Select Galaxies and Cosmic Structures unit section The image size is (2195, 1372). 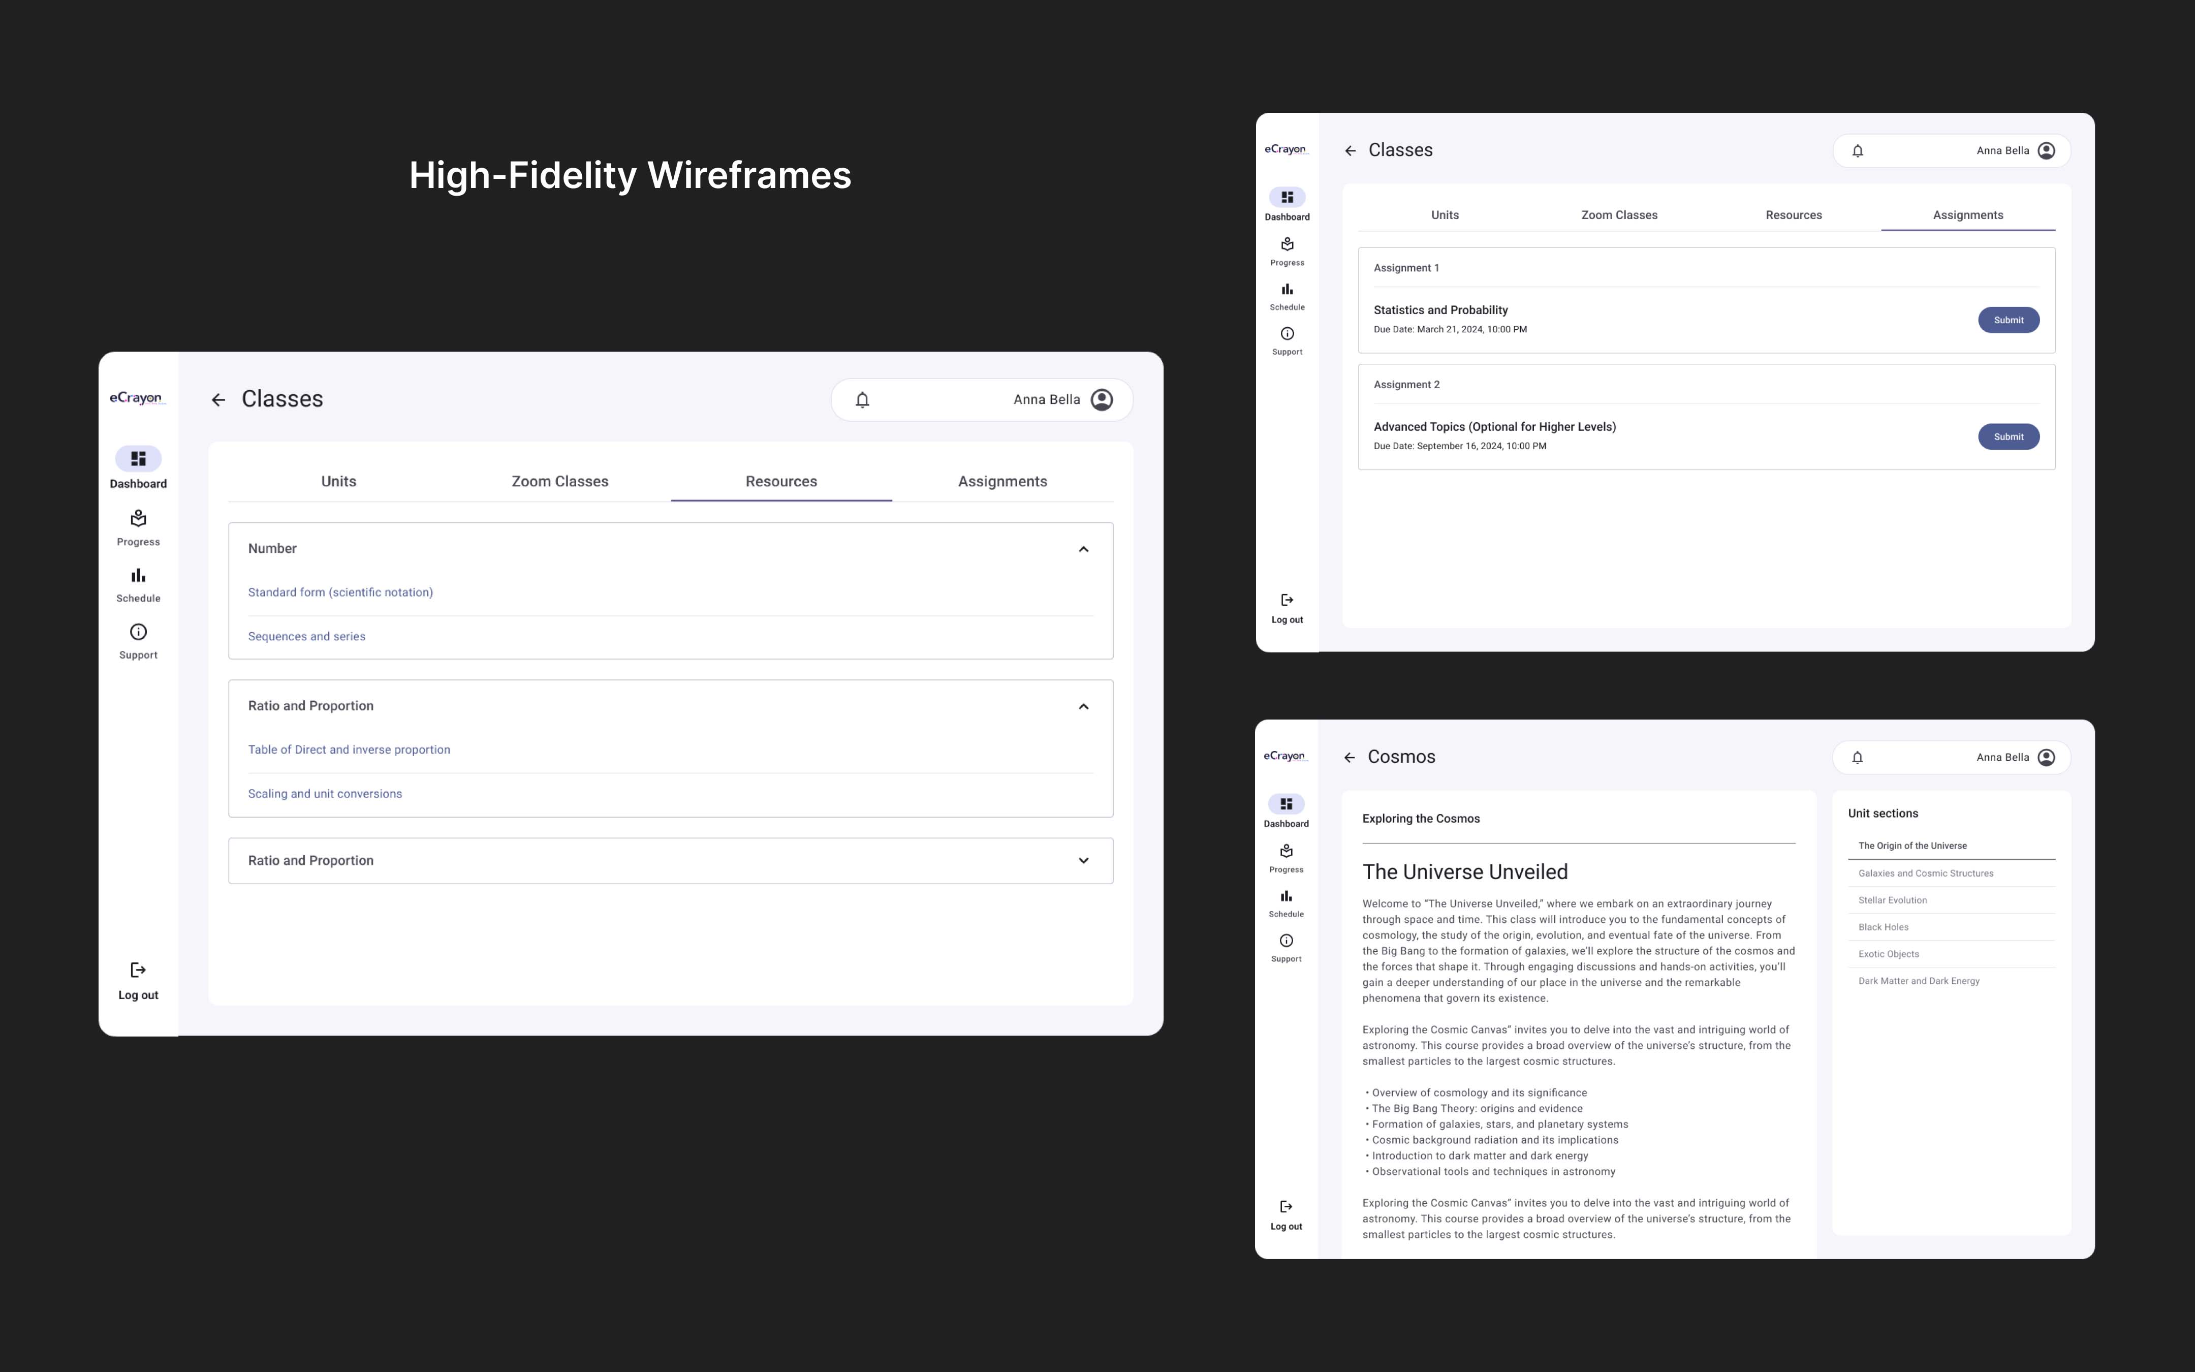[1926, 874]
